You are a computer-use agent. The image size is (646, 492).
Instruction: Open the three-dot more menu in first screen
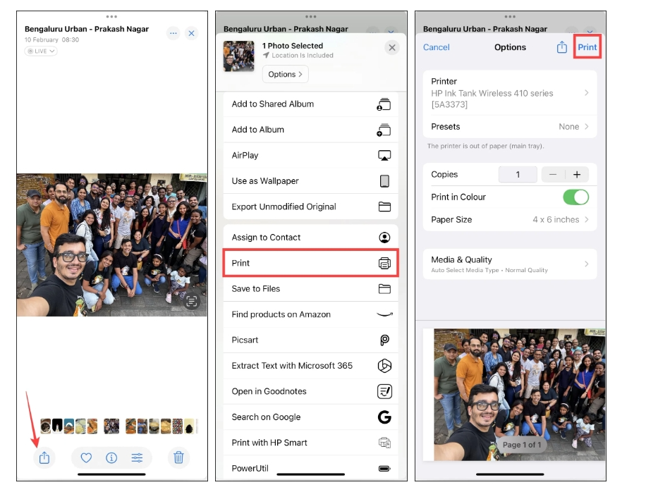[173, 33]
